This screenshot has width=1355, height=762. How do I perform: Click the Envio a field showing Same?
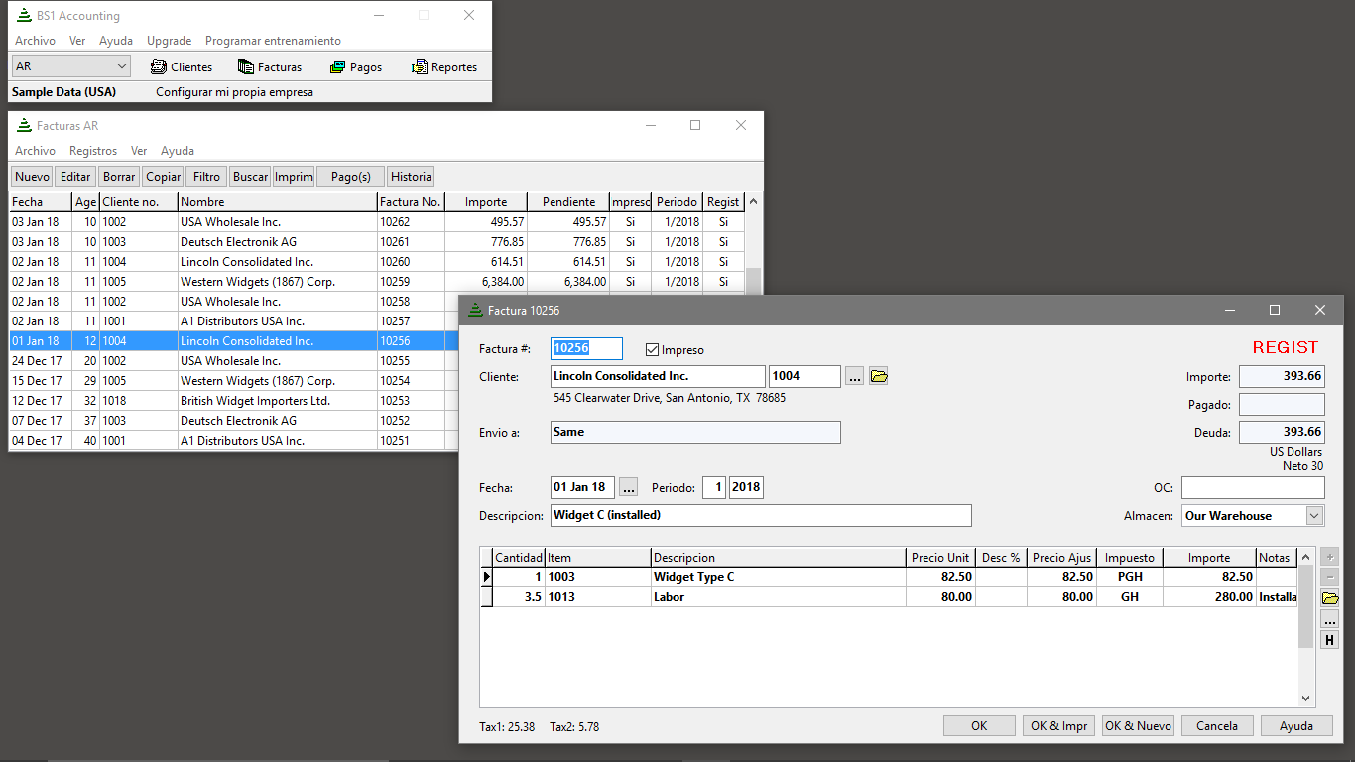pyautogui.click(x=695, y=432)
